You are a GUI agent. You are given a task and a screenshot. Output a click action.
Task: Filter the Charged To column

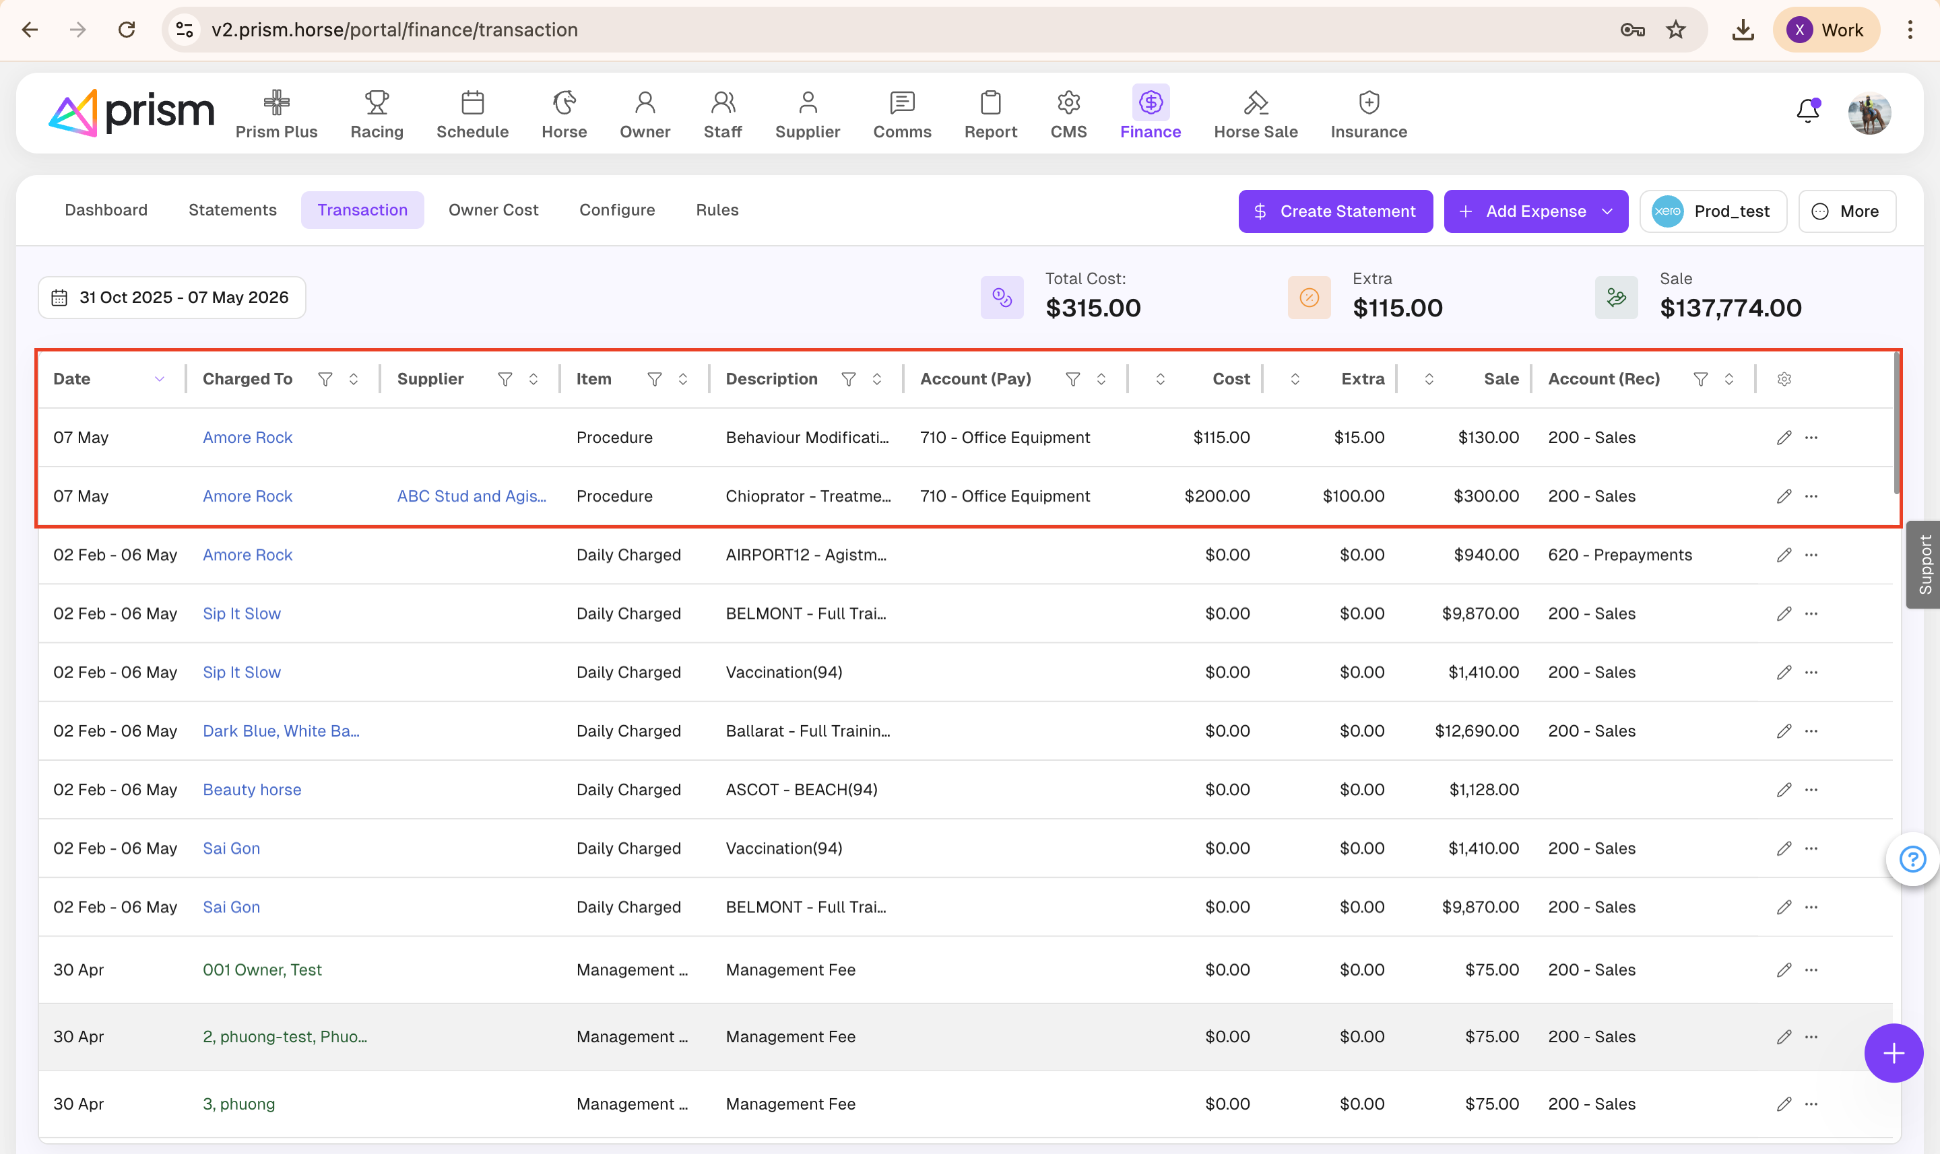tap(325, 378)
